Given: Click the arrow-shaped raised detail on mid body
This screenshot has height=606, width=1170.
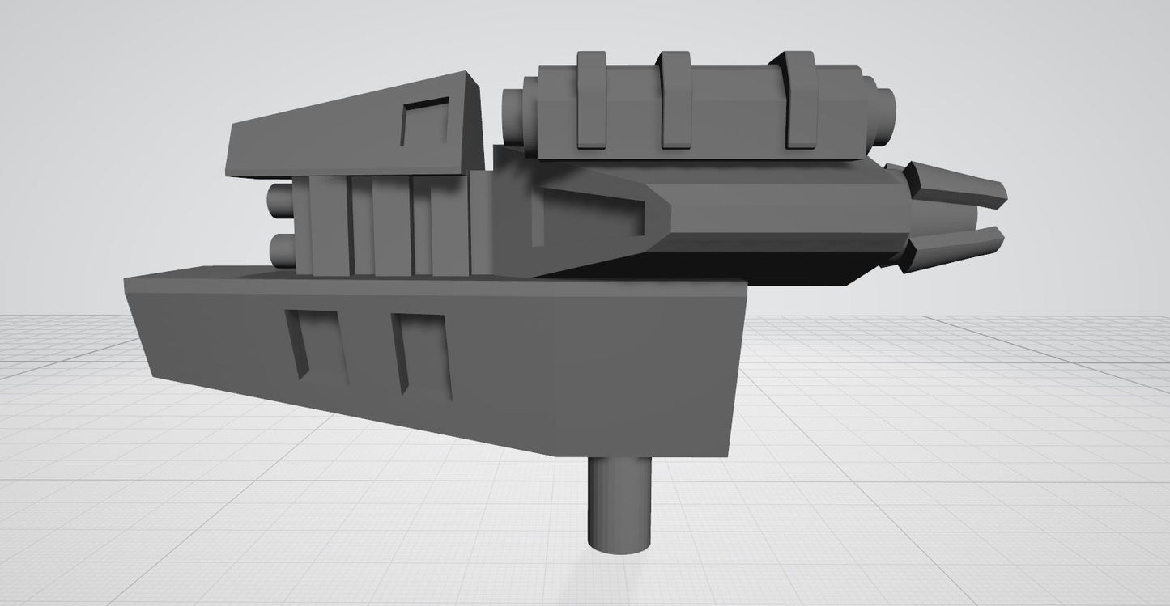Looking at the screenshot, I should click(599, 212).
